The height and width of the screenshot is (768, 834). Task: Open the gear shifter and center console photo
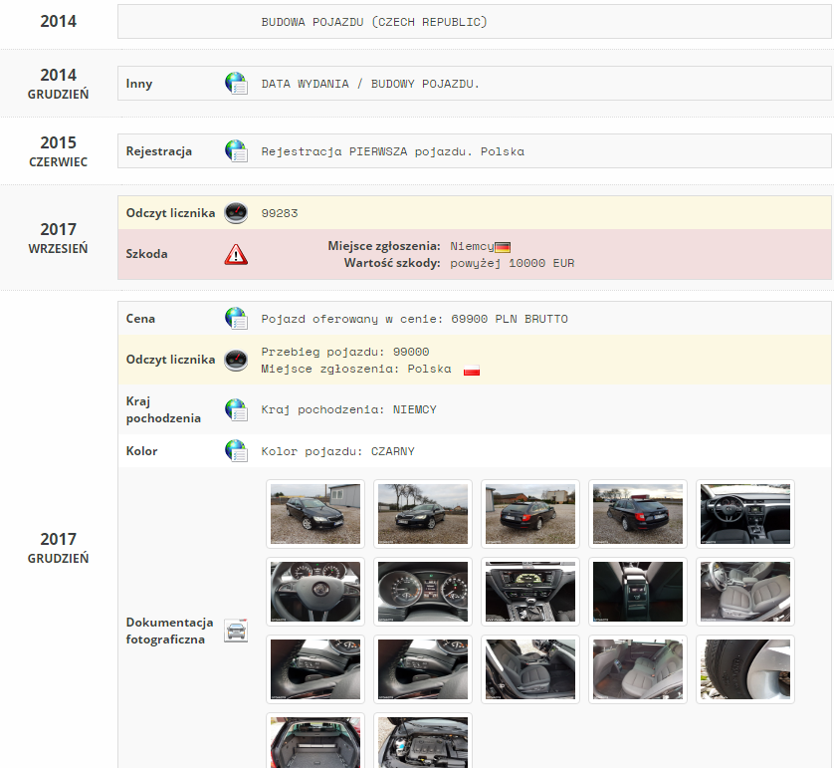pyautogui.click(x=530, y=592)
